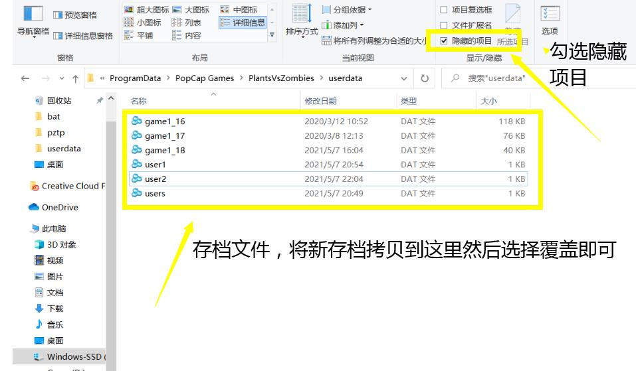Expand the address bar history dropdown

coord(404,78)
